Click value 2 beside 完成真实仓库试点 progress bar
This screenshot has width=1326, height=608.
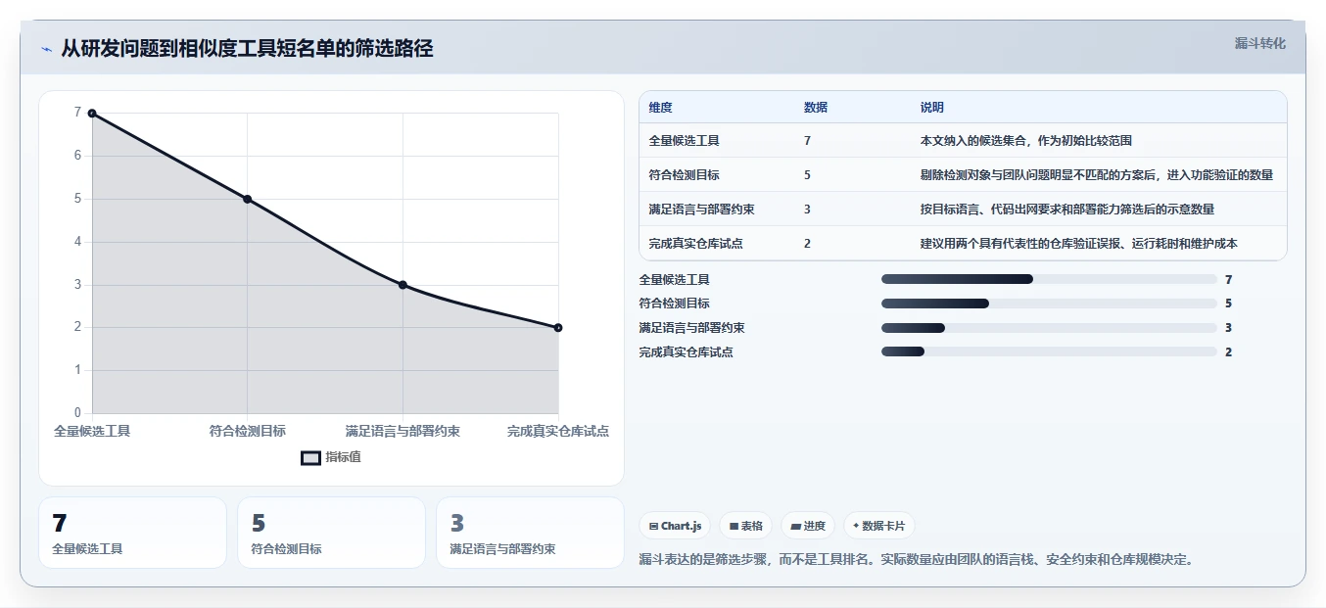click(1228, 352)
